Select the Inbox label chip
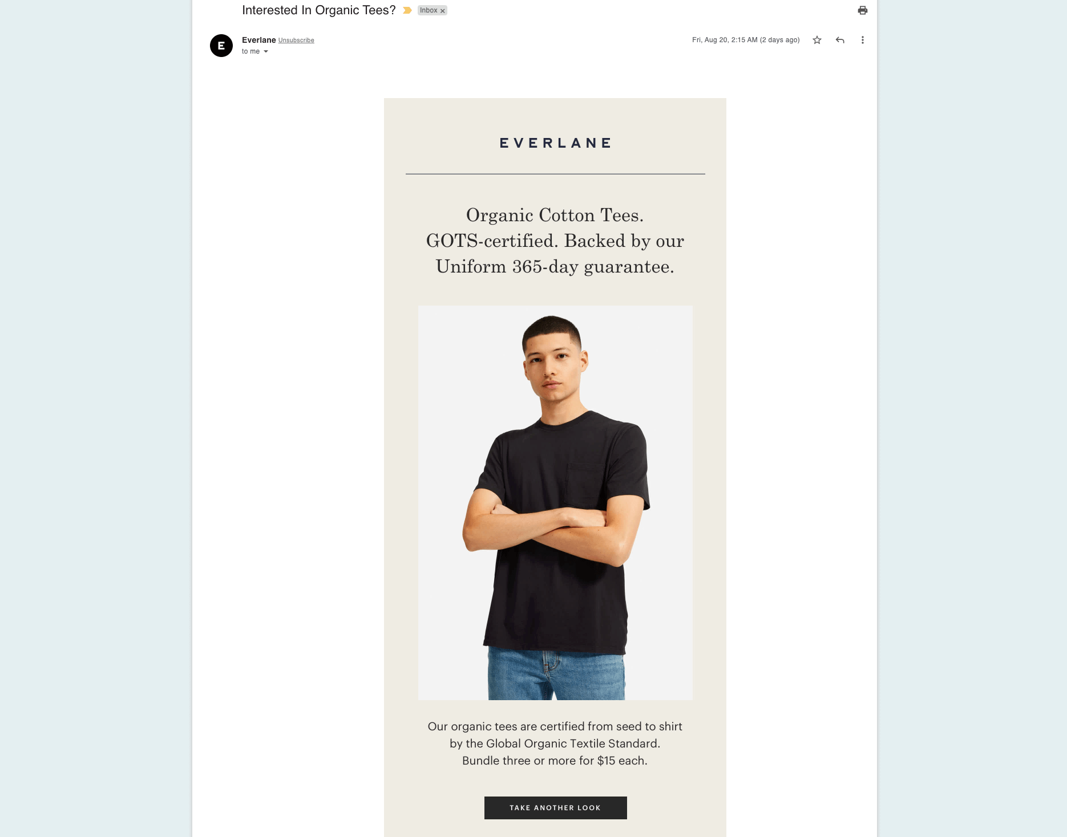This screenshot has height=837, width=1067. [x=428, y=10]
